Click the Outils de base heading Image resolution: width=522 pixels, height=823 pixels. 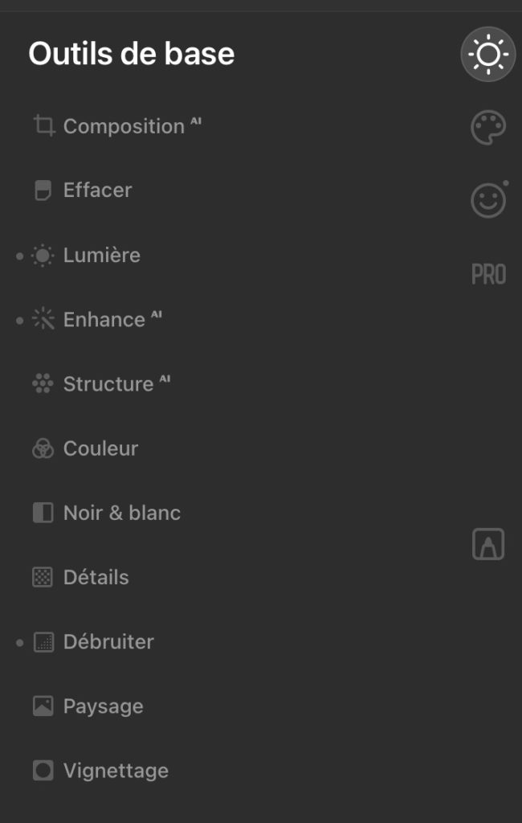tap(131, 54)
